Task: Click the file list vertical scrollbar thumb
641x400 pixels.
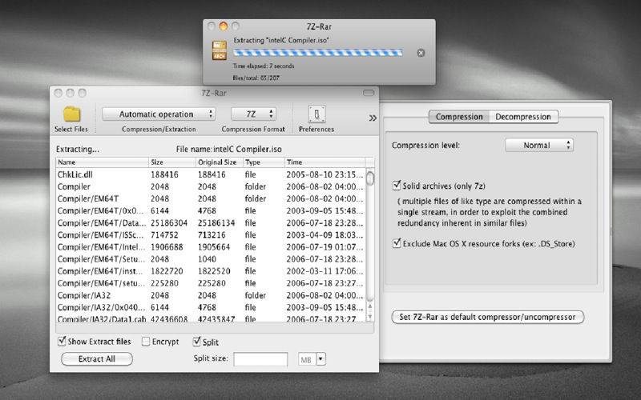Action: click(370, 178)
